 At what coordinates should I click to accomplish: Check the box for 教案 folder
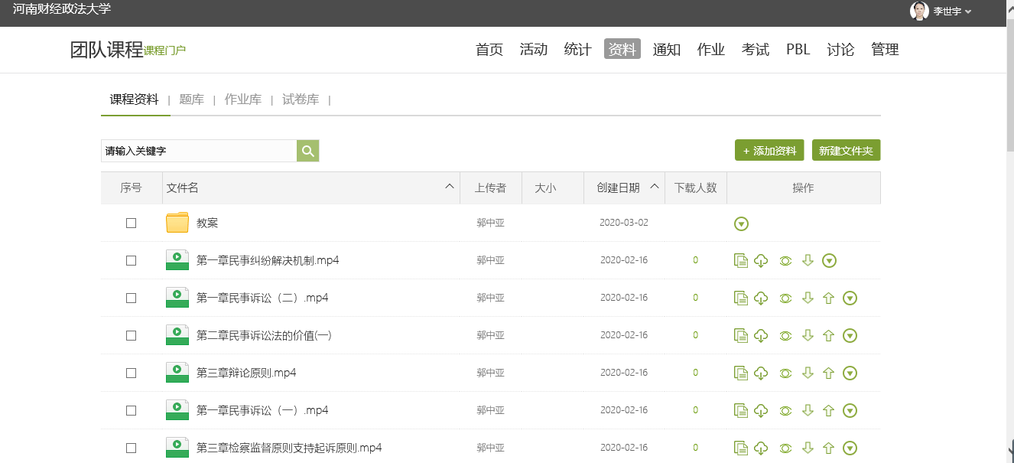click(131, 223)
